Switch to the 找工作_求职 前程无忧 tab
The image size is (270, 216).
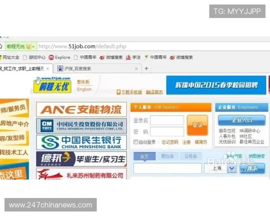click(22, 69)
